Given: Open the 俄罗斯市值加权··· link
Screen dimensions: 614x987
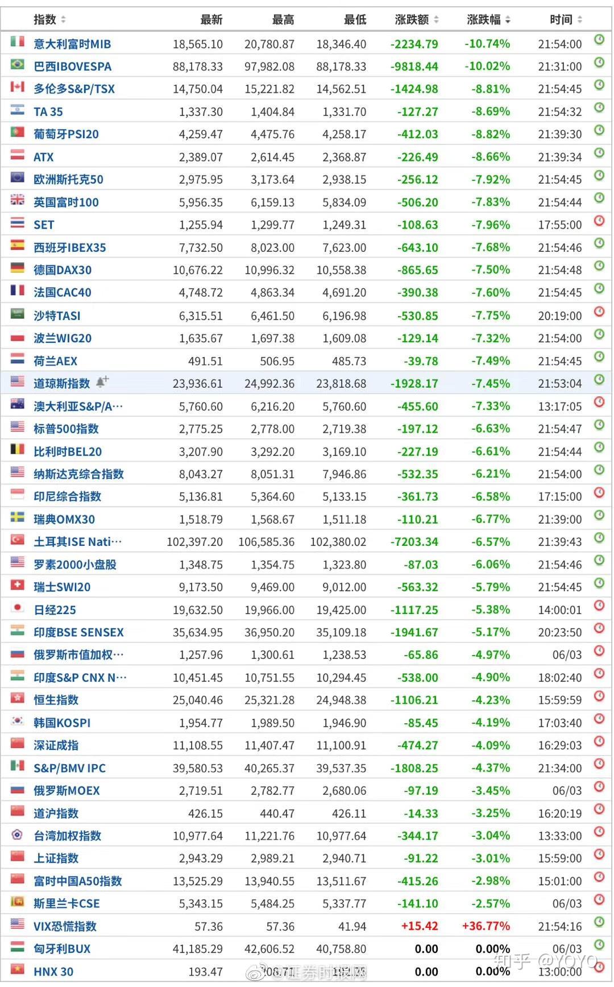Looking at the screenshot, I should click(78, 655).
